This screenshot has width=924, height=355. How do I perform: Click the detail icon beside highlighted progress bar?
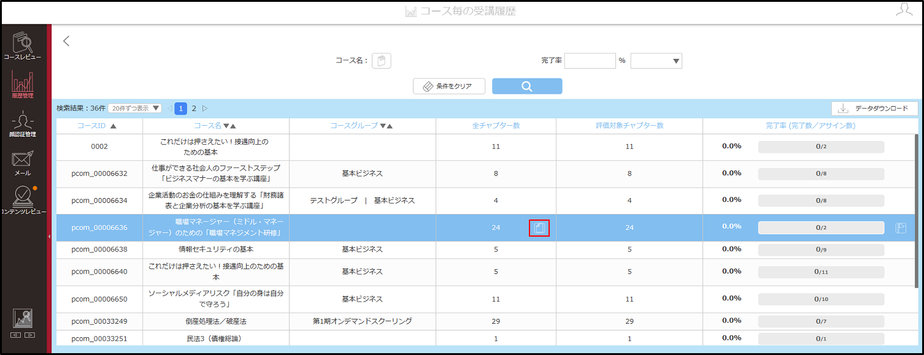pyautogui.click(x=900, y=228)
